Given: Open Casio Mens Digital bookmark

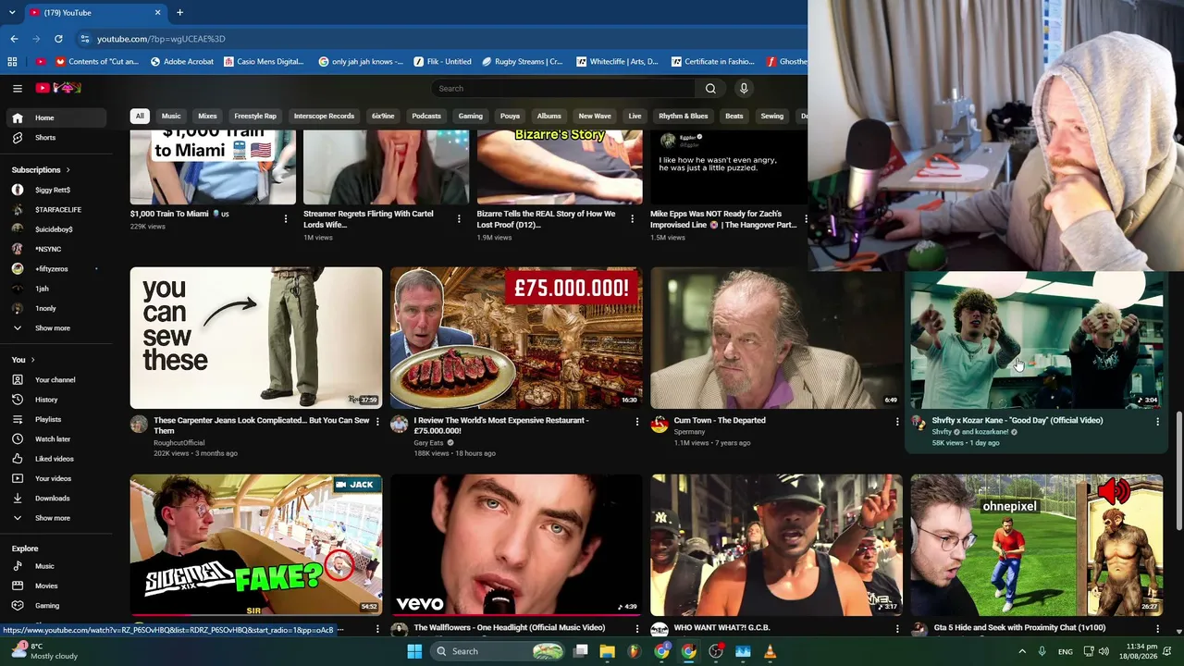Looking at the screenshot, I should point(264,62).
